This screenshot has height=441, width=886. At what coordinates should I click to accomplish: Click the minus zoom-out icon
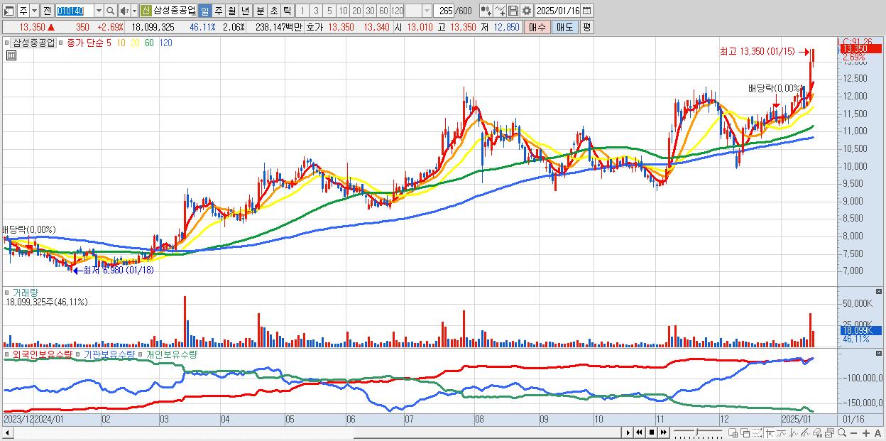point(853,433)
